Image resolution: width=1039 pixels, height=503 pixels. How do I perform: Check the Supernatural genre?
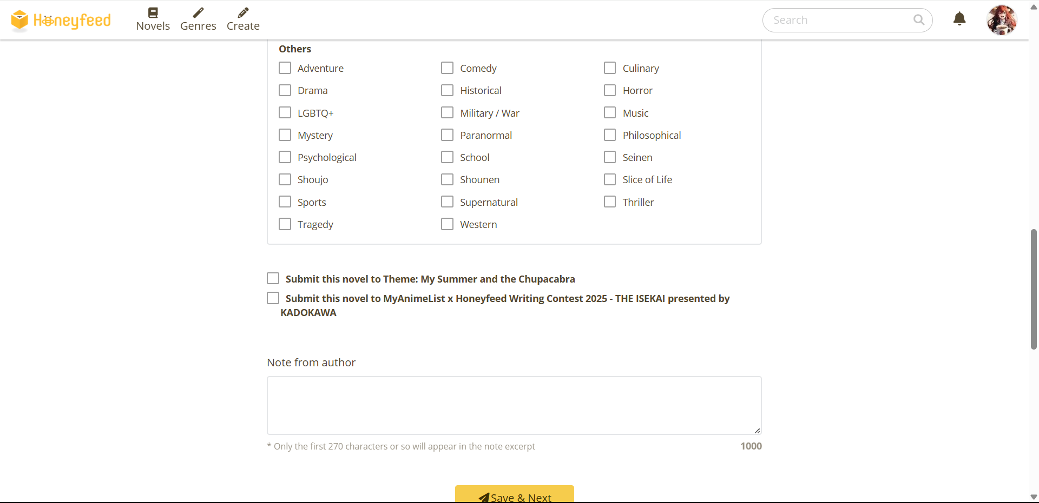[x=447, y=202]
